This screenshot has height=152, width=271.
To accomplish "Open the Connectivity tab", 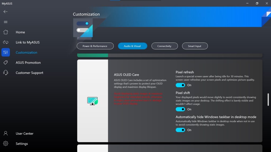I will click(165, 46).
